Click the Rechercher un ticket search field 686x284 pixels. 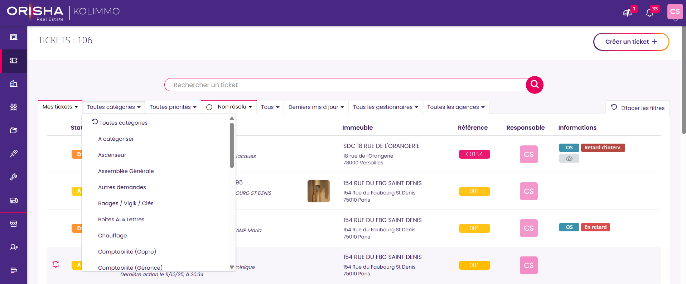346,85
